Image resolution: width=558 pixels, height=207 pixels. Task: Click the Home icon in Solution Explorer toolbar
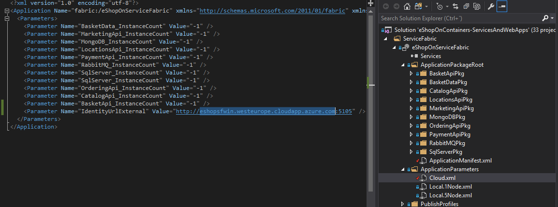[407, 6]
